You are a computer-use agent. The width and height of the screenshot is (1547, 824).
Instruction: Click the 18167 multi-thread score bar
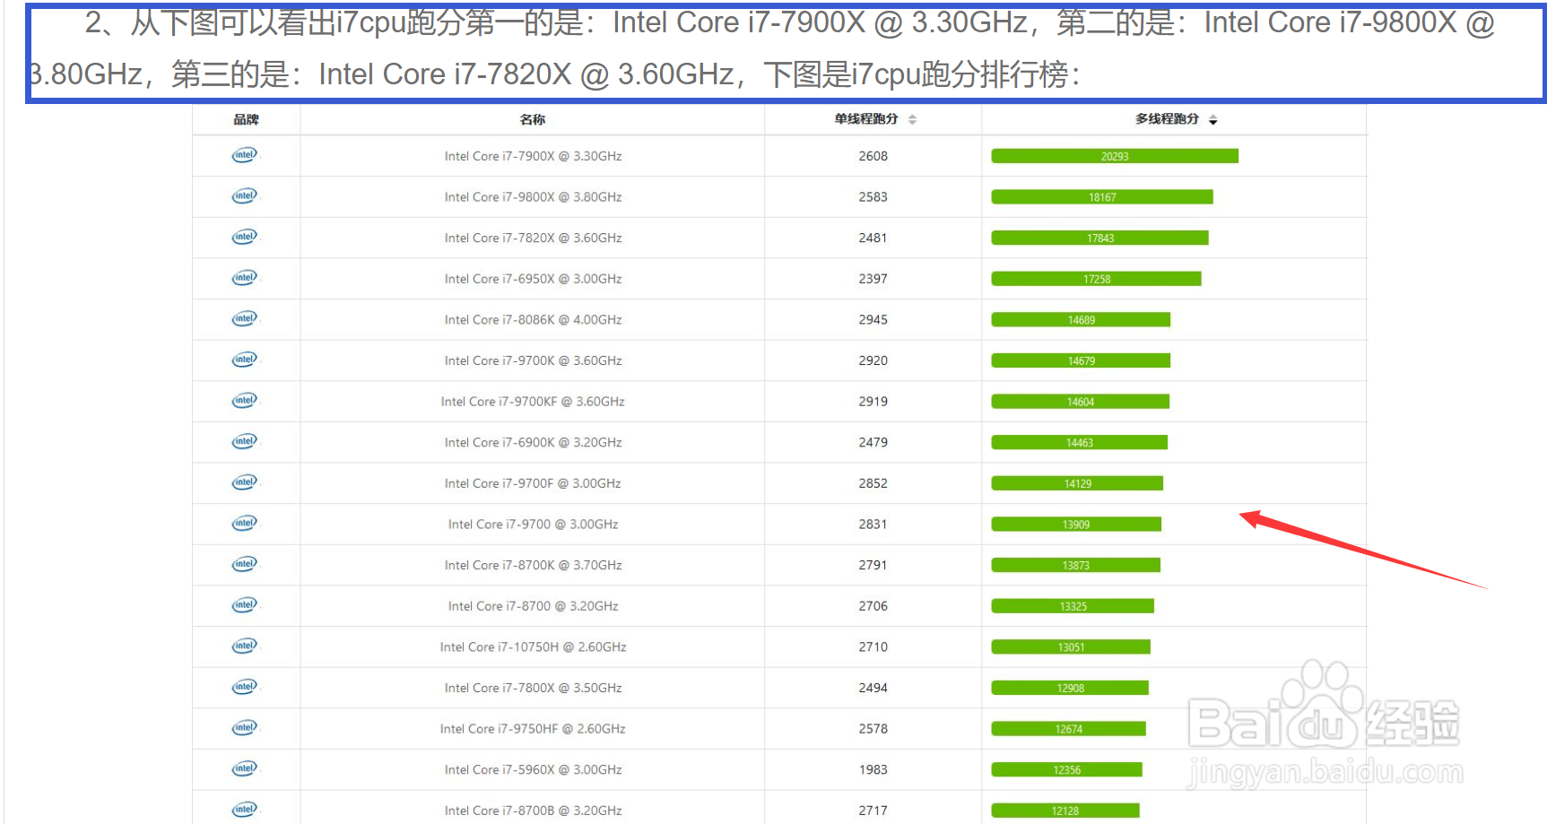1102,197
